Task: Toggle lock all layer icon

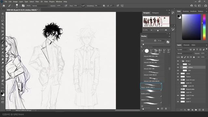Action: point(194,57)
